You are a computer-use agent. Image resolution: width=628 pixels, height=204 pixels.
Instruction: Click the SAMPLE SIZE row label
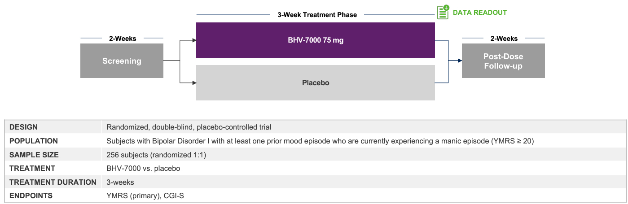[34, 155]
